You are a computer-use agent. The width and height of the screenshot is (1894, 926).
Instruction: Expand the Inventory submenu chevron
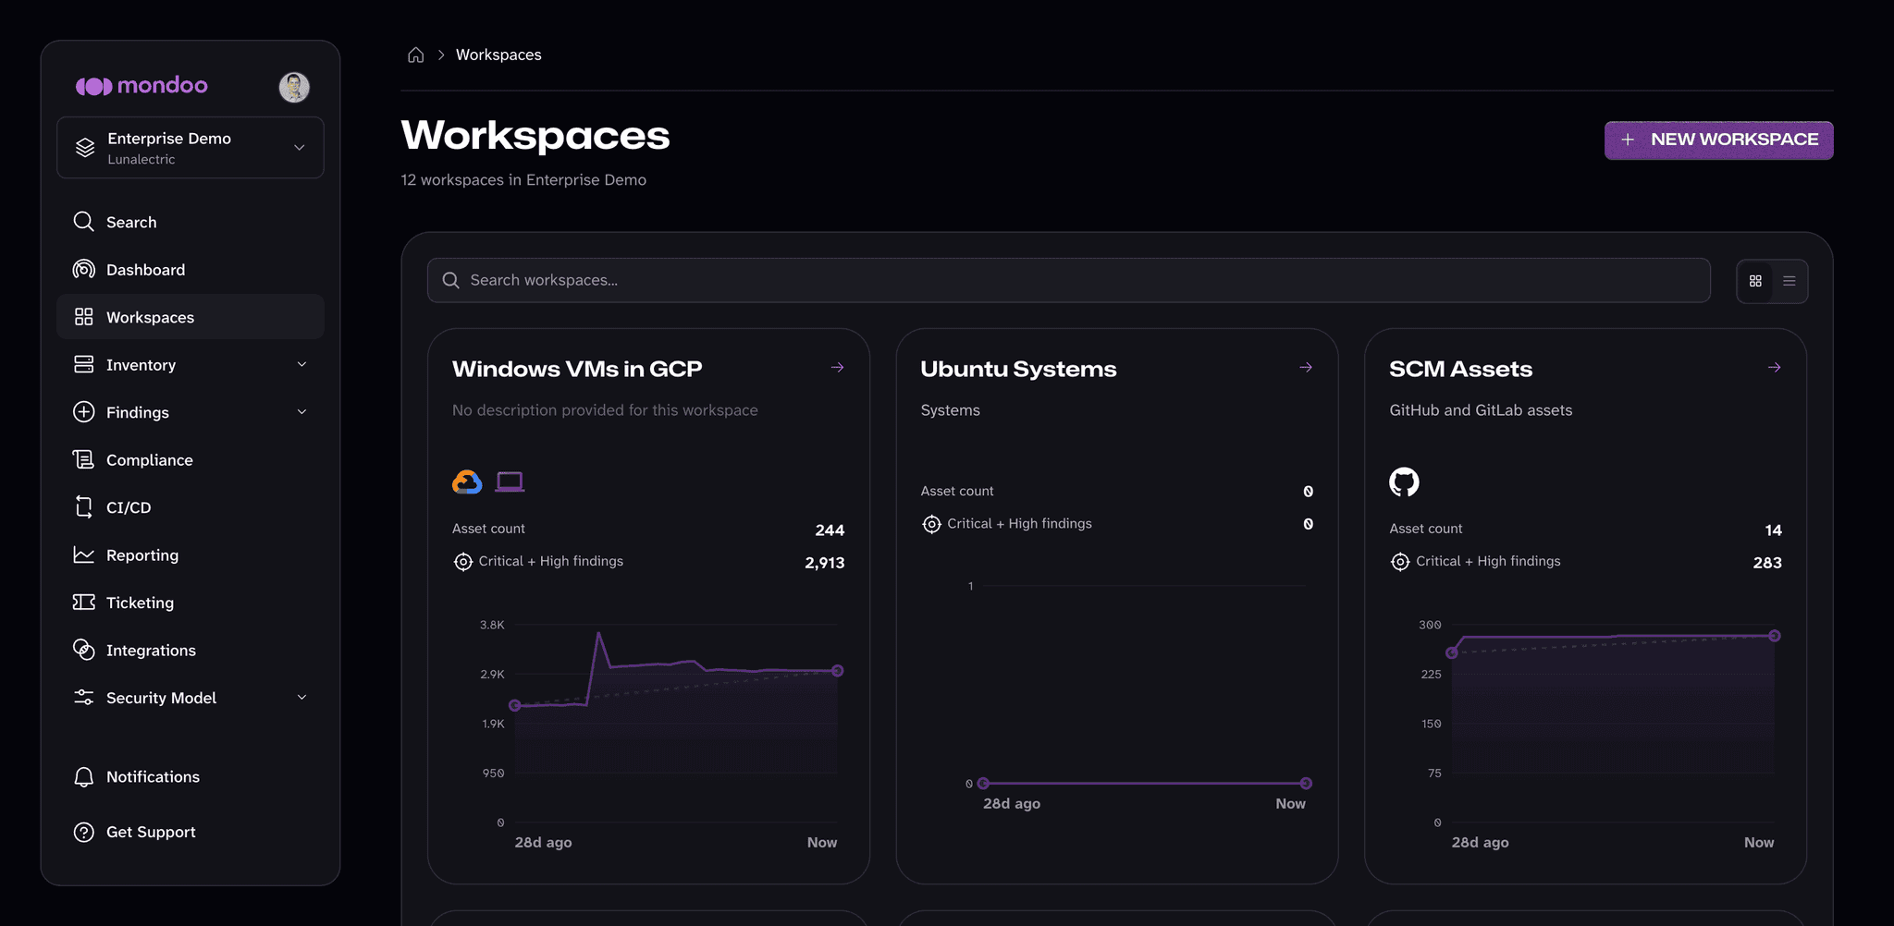click(301, 364)
